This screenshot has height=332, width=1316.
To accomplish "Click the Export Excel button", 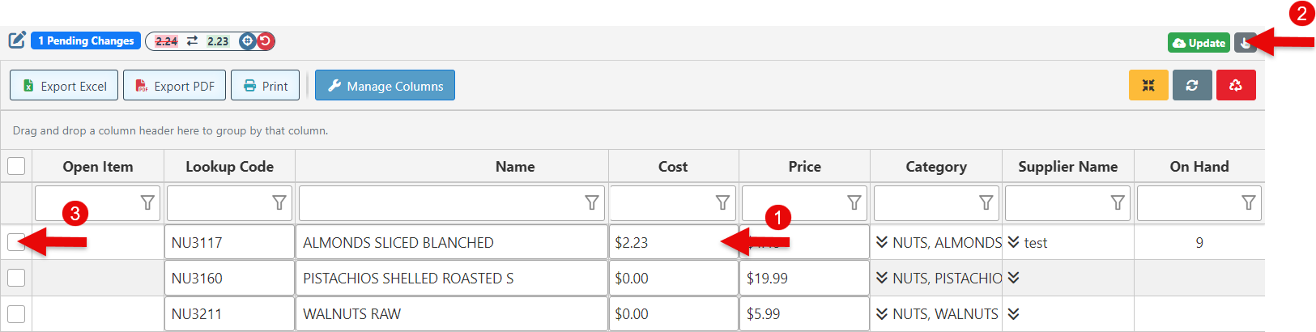I will pyautogui.click(x=64, y=85).
